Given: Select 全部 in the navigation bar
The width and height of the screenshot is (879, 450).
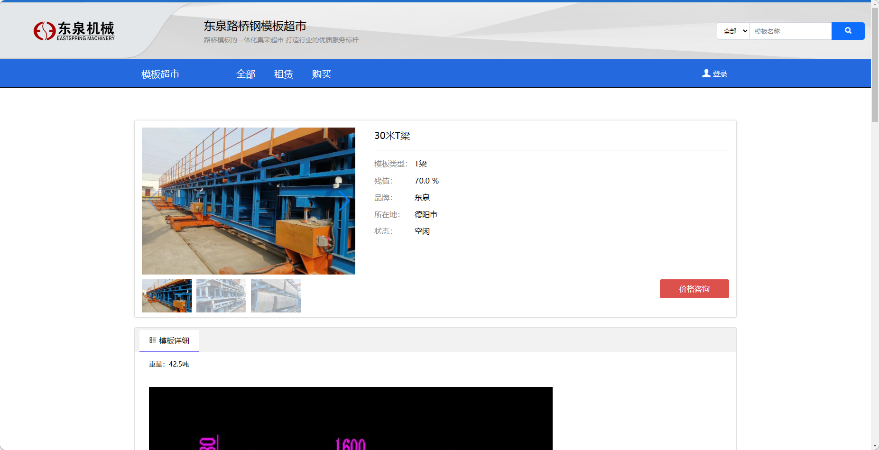Looking at the screenshot, I should click(x=246, y=74).
